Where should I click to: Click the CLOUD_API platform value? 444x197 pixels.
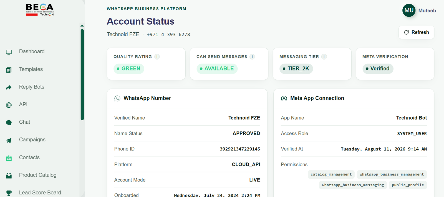(x=246, y=165)
